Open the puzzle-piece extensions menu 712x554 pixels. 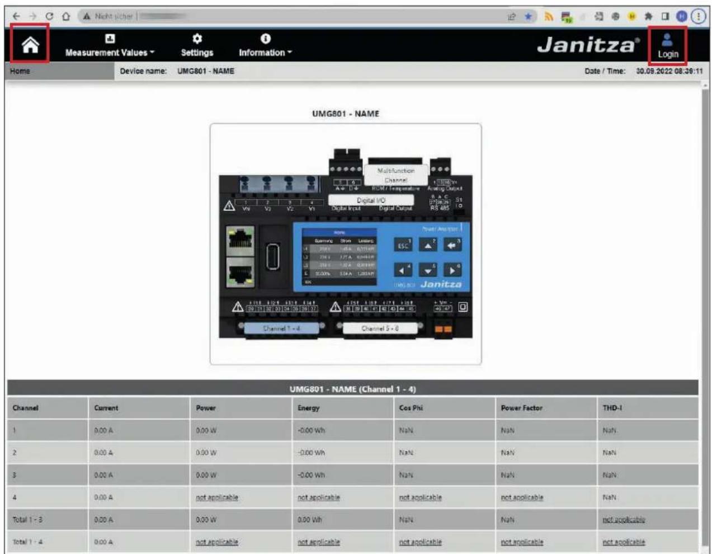pyautogui.click(x=648, y=17)
